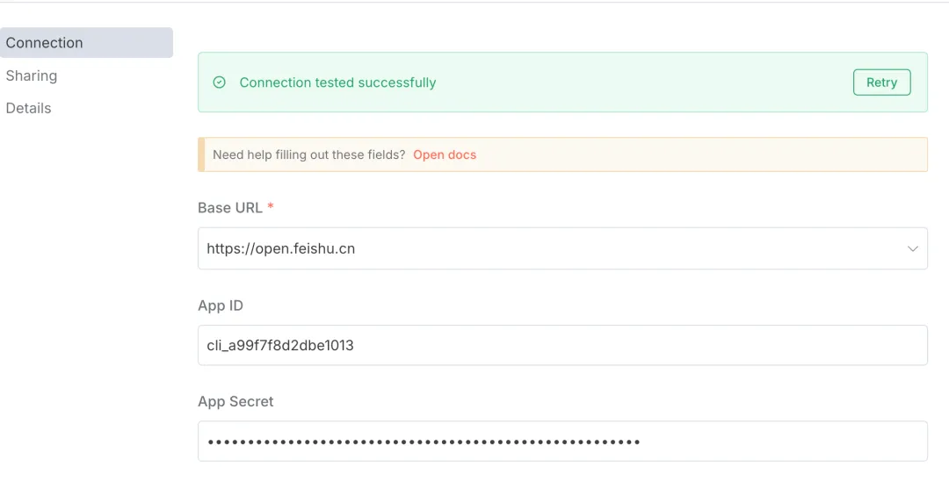The width and height of the screenshot is (949, 481).
Task: Click the masked App Secret dots
Action: coord(424,442)
